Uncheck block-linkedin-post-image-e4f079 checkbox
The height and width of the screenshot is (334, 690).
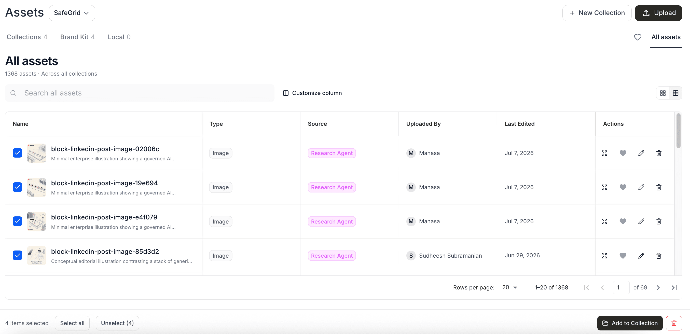coord(17,221)
